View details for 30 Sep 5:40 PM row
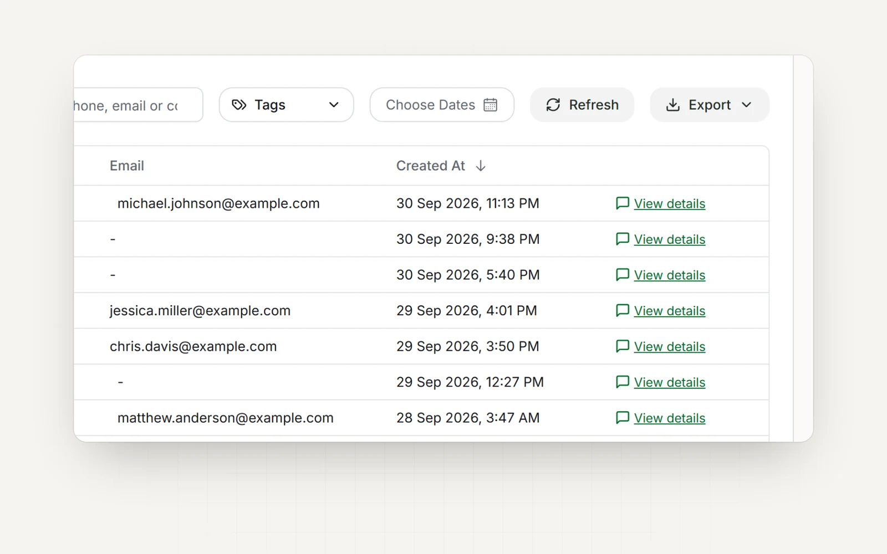This screenshot has height=554, width=887. (x=670, y=275)
